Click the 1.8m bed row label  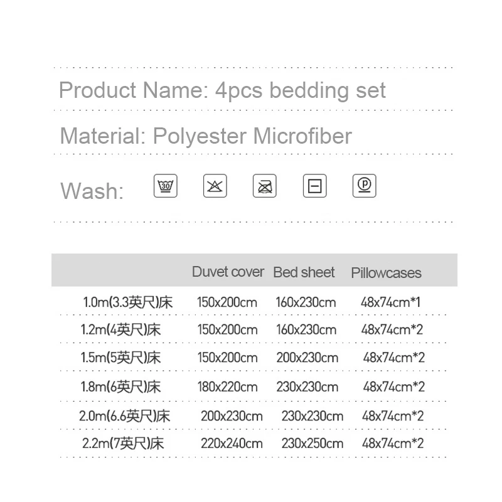[x=121, y=387]
